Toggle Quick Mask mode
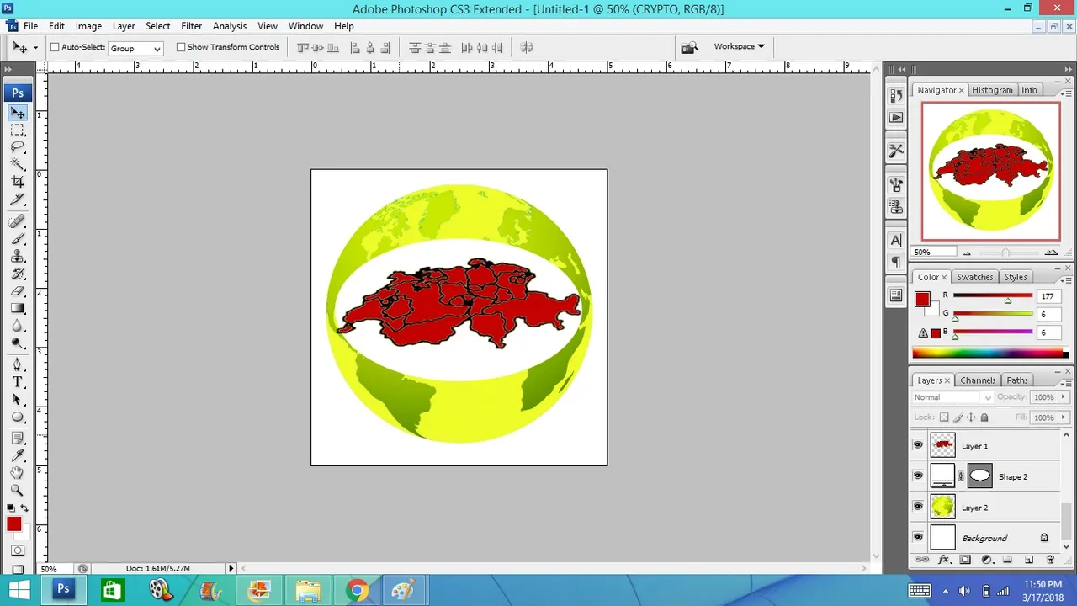1077x606 pixels. click(x=18, y=550)
